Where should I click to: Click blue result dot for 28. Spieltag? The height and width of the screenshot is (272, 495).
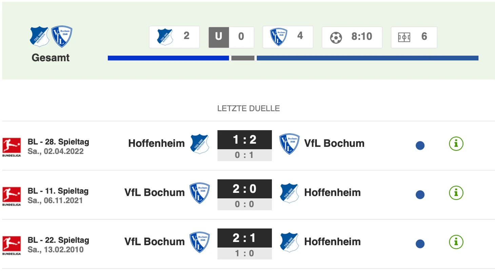tap(420, 145)
